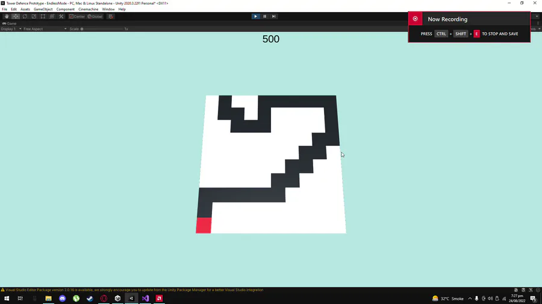Click the network signal tray icon
Viewport: 542px width, 304px height.
[x=504, y=299]
